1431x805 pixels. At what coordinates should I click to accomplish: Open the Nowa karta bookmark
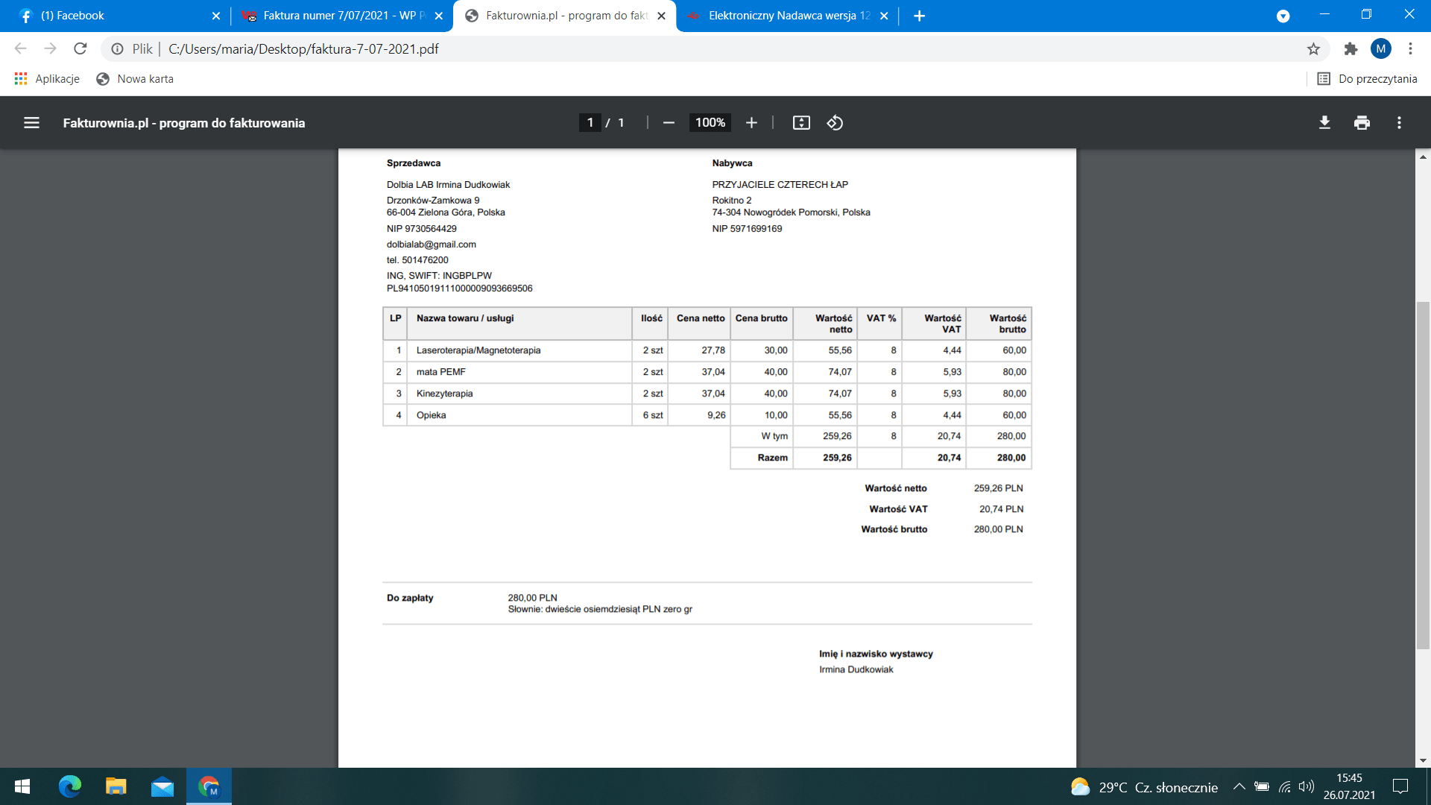coord(135,79)
